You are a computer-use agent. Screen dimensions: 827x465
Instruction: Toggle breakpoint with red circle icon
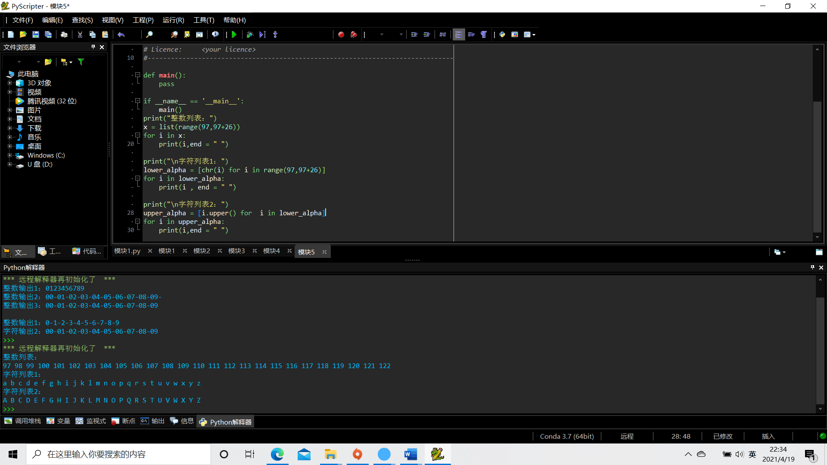[341, 34]
